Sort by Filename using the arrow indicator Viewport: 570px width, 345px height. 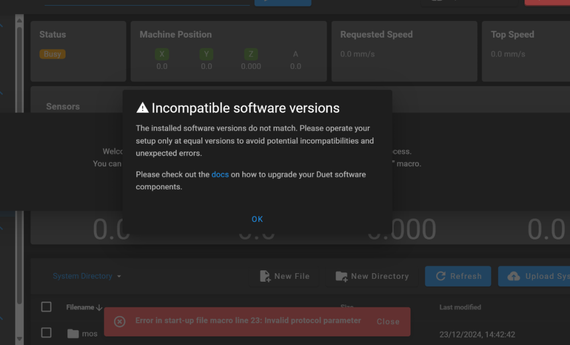(x=99, y=307)
